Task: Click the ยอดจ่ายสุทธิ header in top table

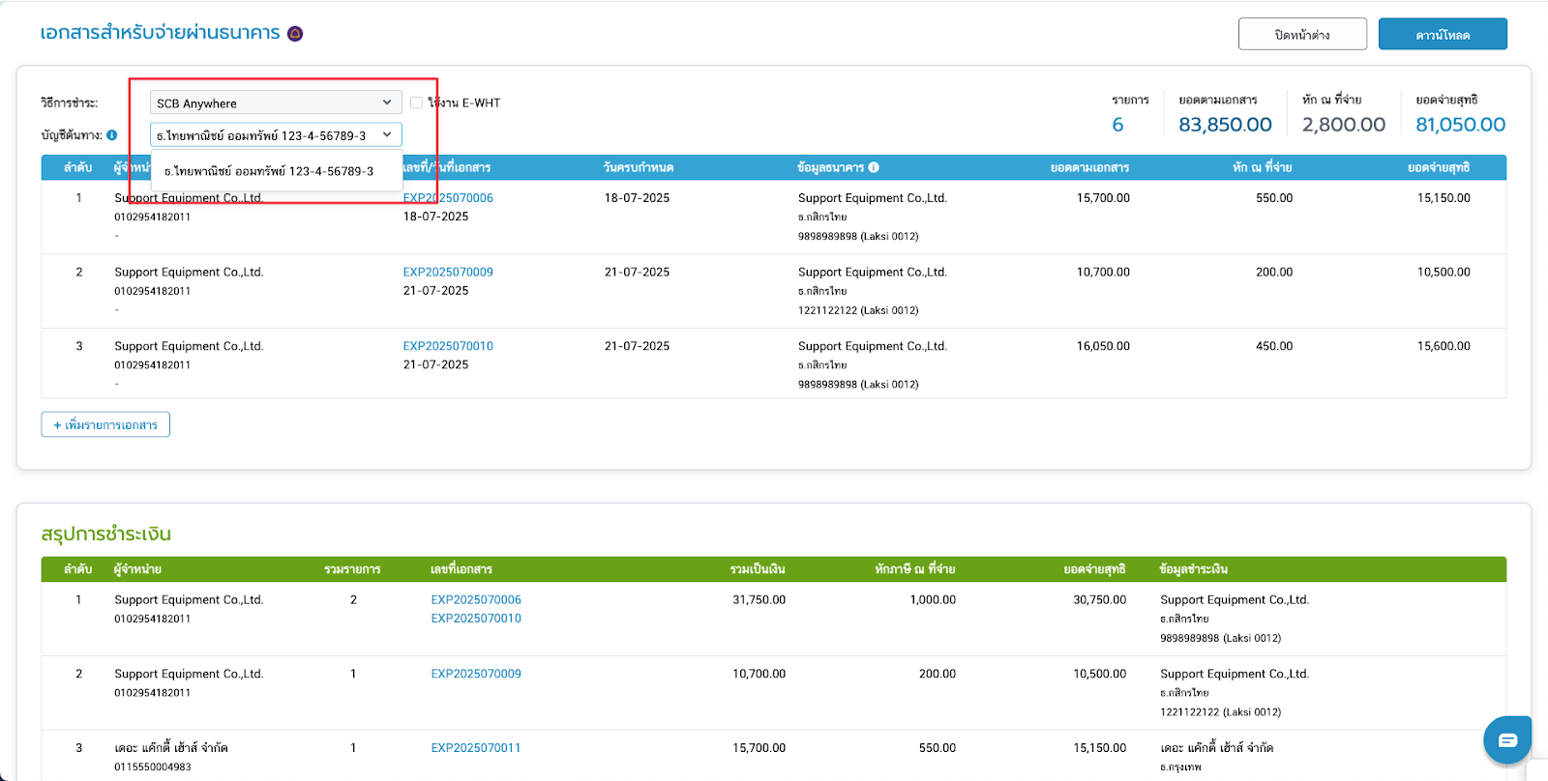Action: coord(1438,167)
